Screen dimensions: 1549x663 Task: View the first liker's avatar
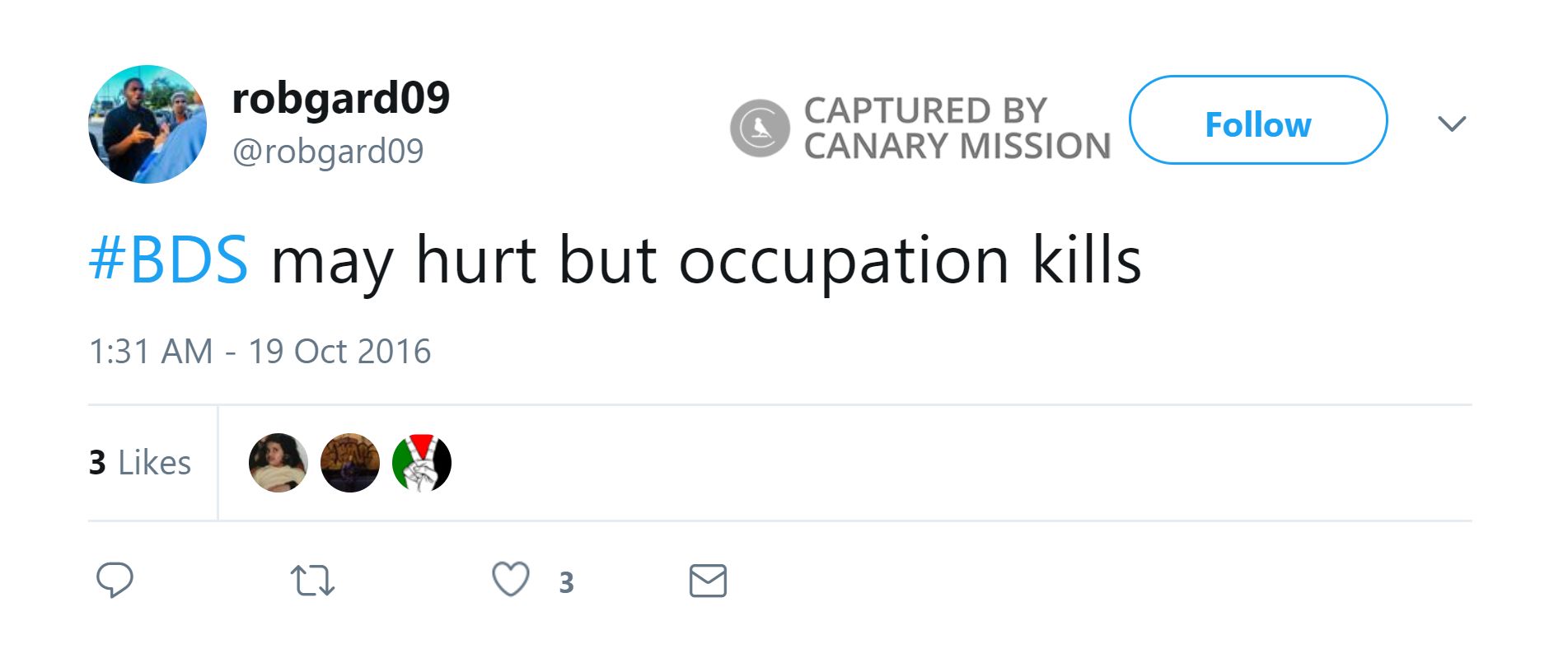(278, 463)
